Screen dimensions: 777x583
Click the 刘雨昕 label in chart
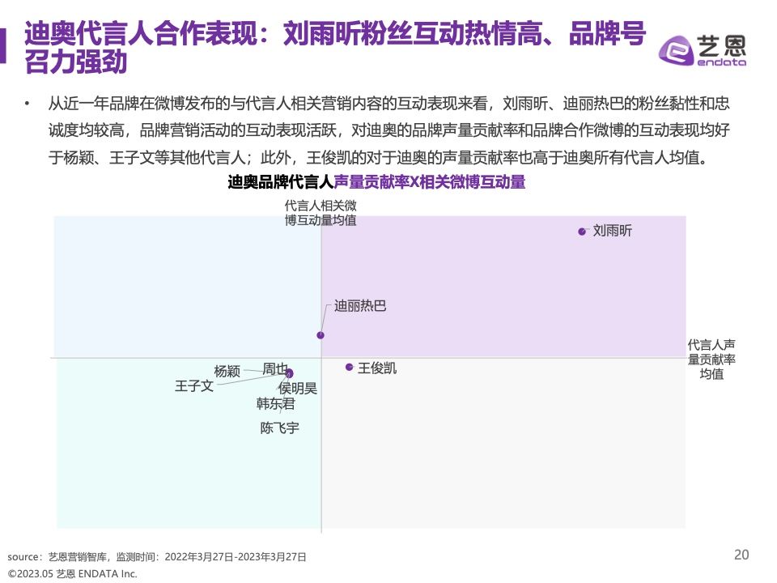[613, 231]
